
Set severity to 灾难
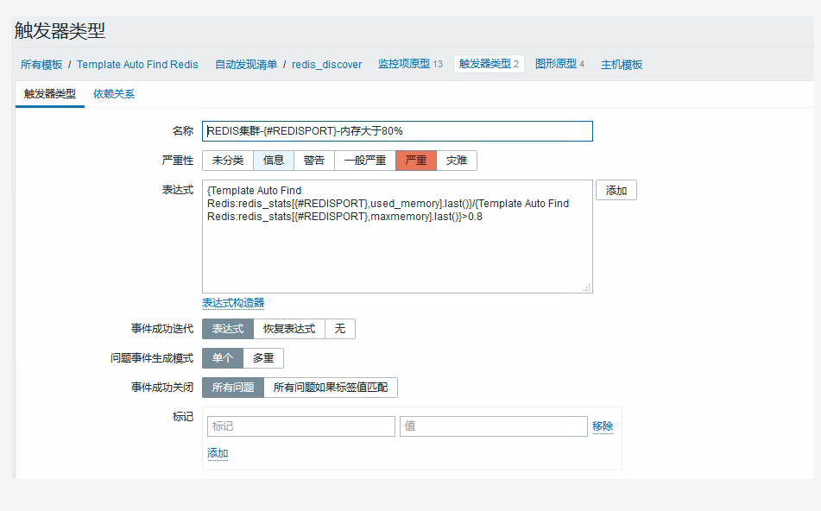pos(457,161)
